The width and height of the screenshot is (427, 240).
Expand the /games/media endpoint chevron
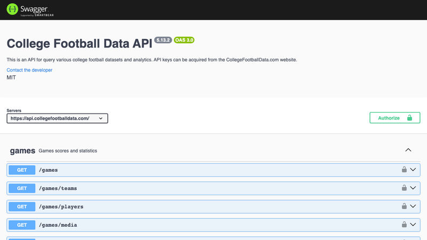[413, 225]
